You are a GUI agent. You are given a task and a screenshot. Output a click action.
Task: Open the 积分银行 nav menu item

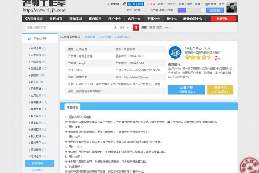(96, 19)
